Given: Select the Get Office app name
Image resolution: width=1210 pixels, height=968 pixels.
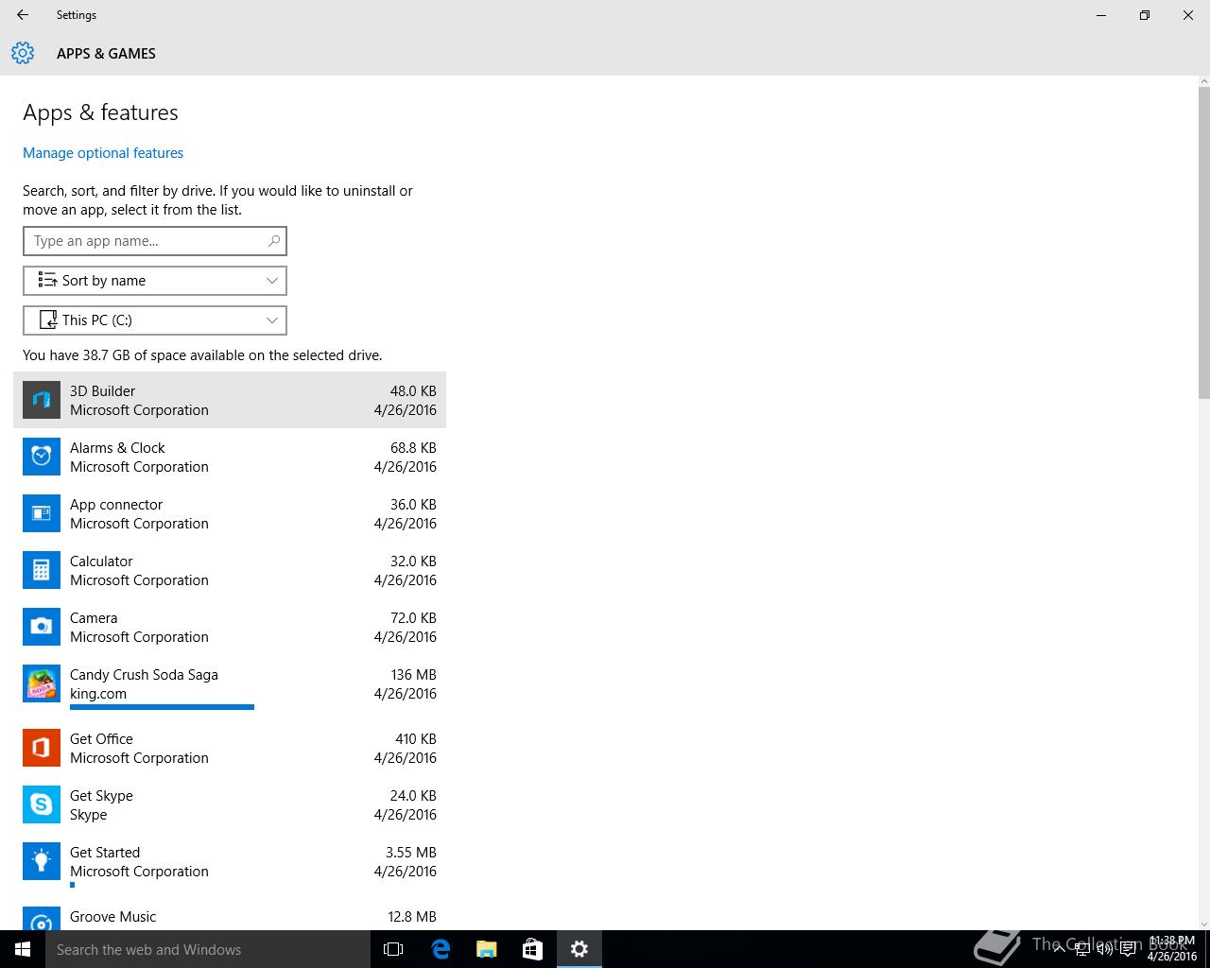Looking at the screenshot, I should click(101, 739).
